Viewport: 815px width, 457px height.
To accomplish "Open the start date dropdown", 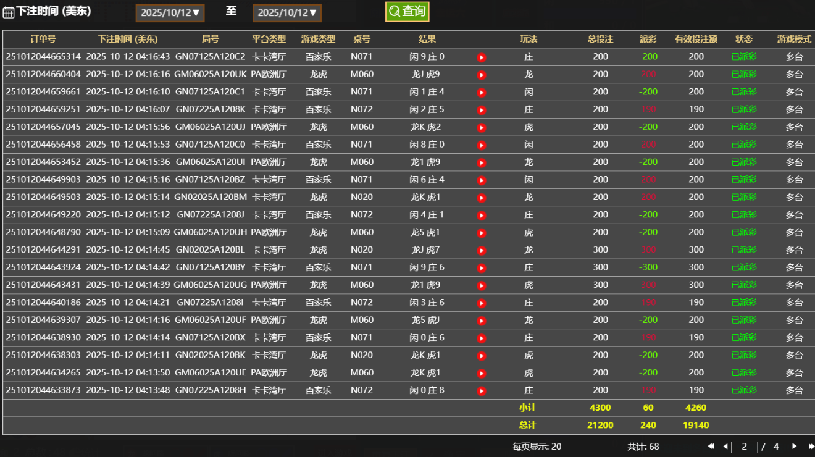I will pos(170,13).
